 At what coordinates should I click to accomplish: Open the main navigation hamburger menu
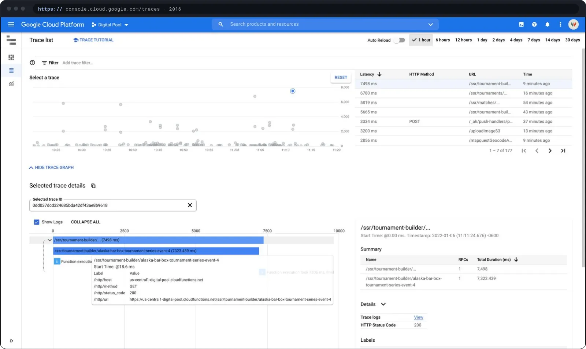11,25
